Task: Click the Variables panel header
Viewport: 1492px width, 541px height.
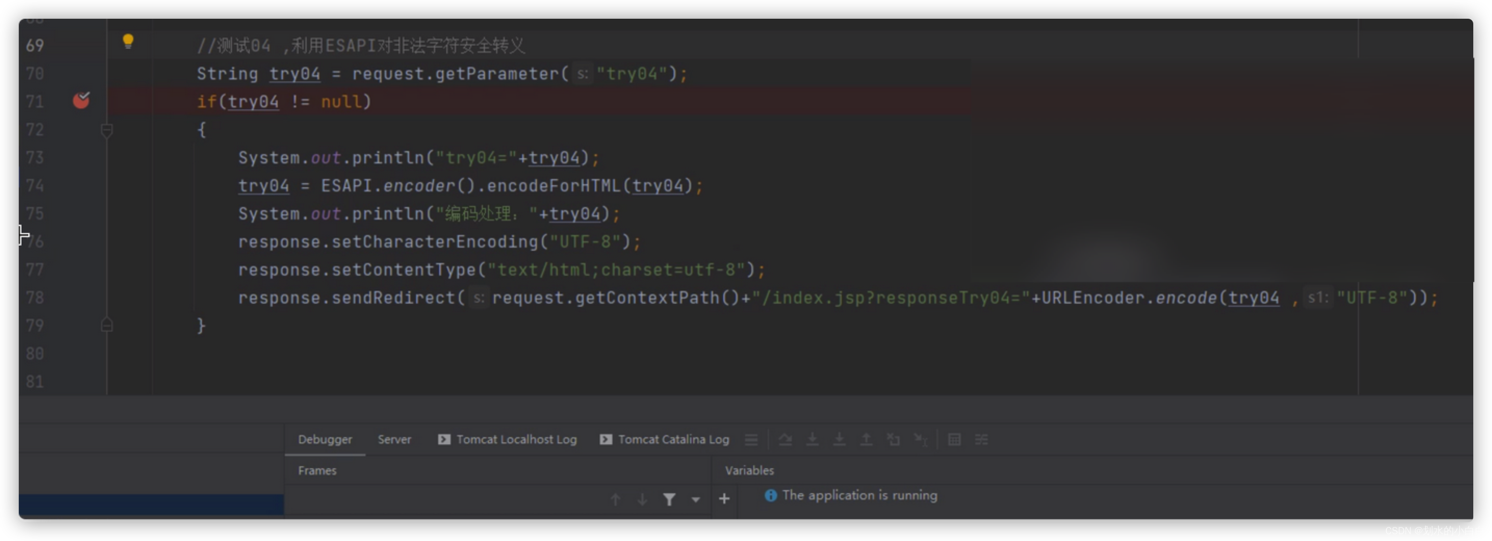Action: 749,470
